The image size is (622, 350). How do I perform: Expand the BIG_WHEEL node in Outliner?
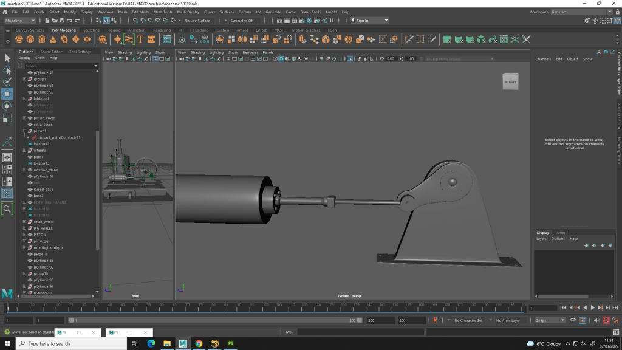pyautogui.click(x=24, y=228)
